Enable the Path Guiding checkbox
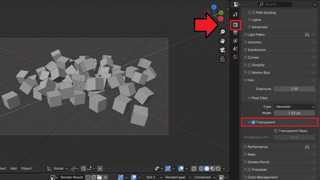The width and height of the screenshot is (320, 180). point(253,13)
